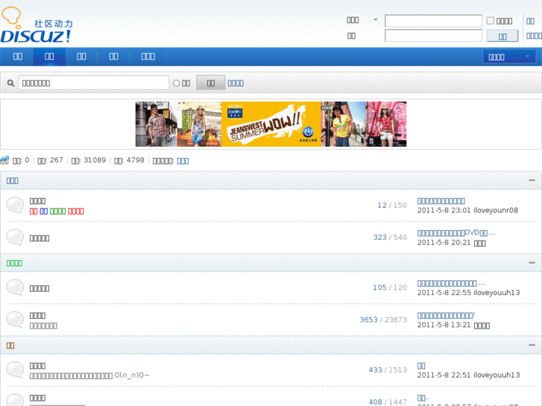Open the forum title in the 408 / 1447 row
This screenshot has height=406, width=542.
click(37, 398)
